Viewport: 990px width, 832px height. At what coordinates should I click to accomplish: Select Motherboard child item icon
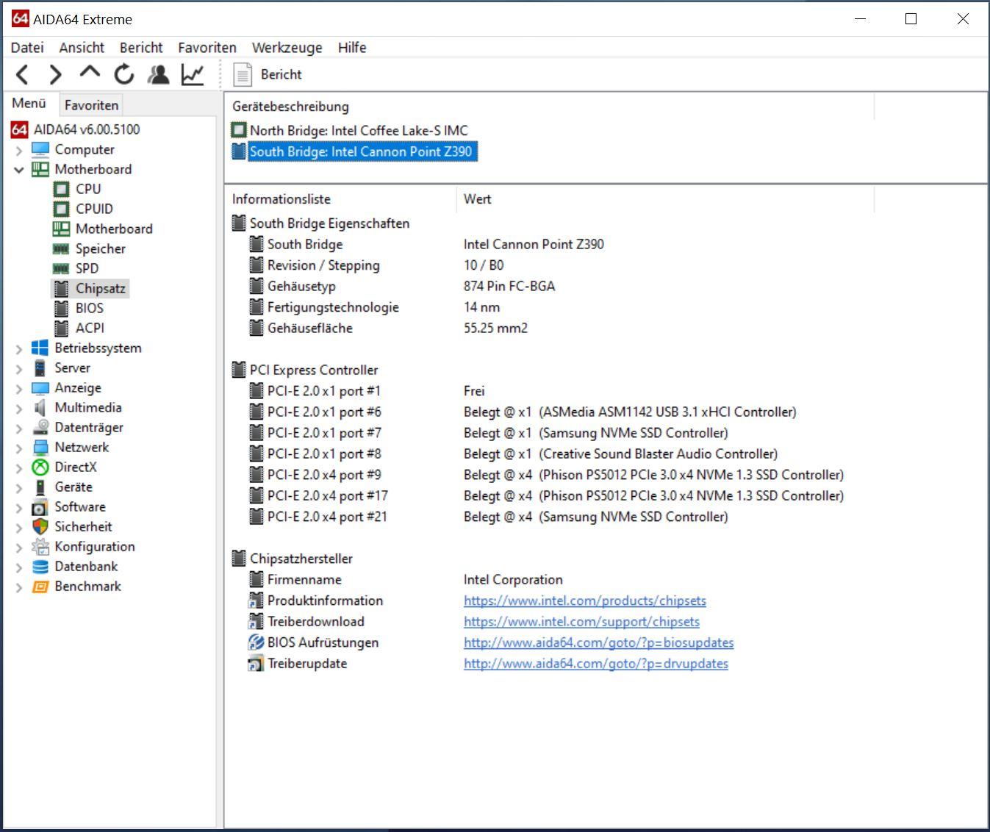[61, 229]
